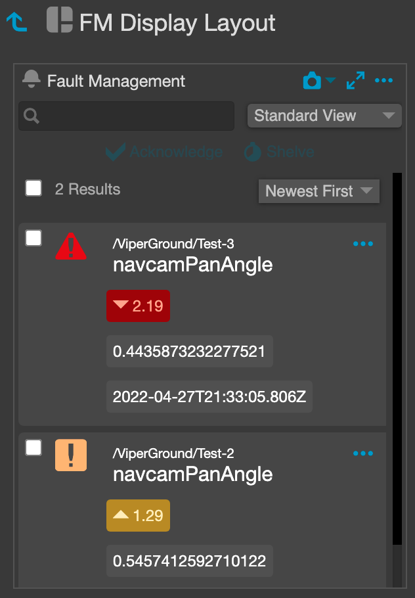Click the Shelve button
Viewport: 415px width, 598px height.
click(x=278, y=152)
